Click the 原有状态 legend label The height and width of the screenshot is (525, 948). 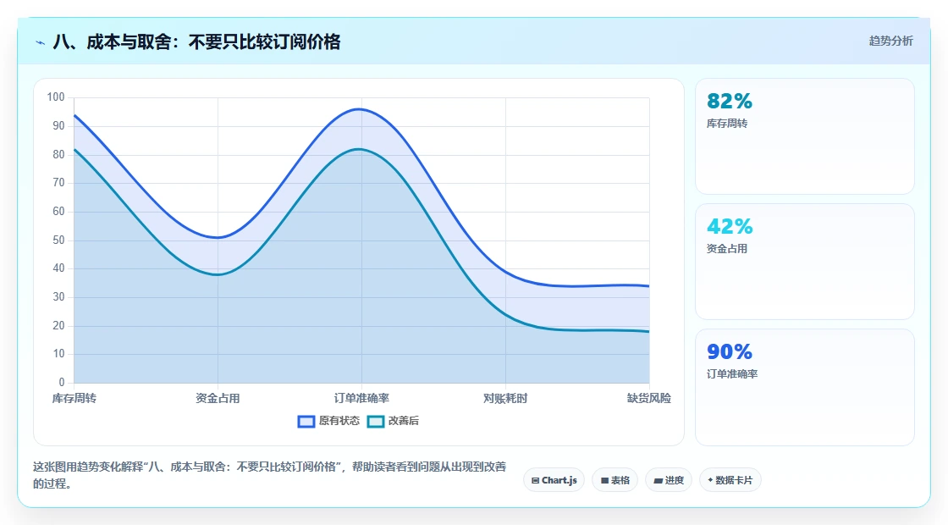click(339, 421)
